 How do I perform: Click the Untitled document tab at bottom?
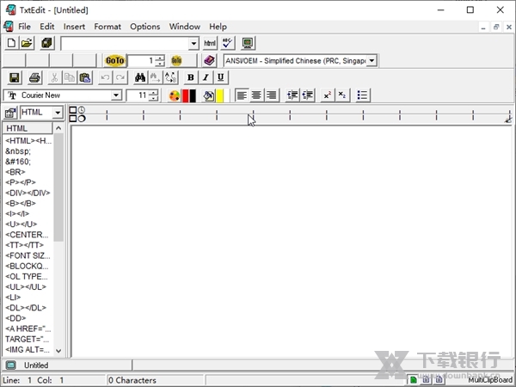34,365
